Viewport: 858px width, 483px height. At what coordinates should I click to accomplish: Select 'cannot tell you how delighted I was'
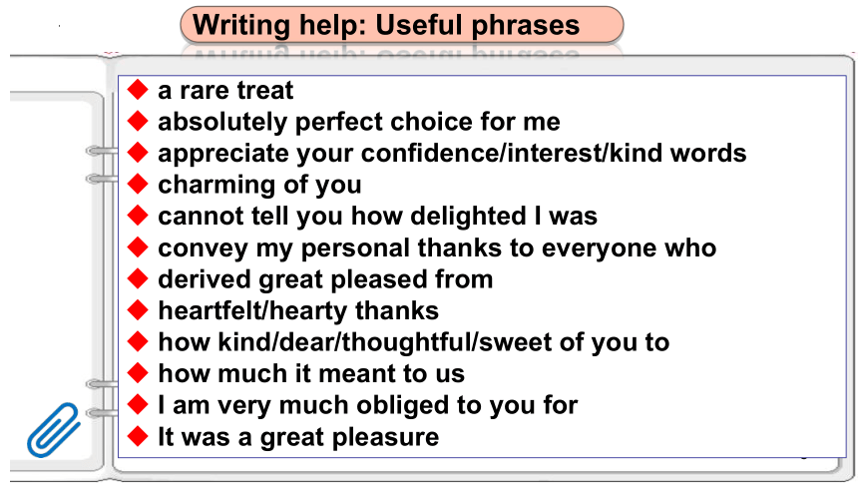pos(377,216)
